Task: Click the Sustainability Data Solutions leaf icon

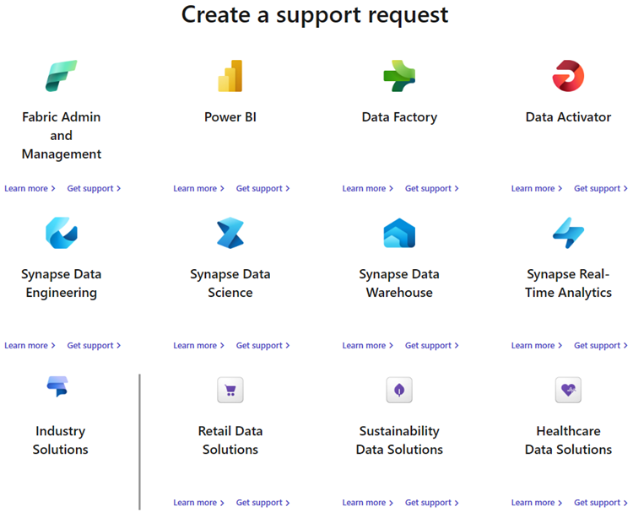Action: pos(399,390)
